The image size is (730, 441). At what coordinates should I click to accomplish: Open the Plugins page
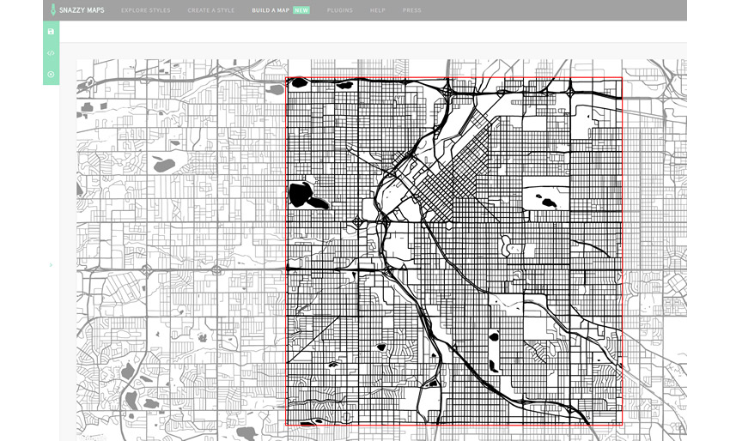point(340,10)
